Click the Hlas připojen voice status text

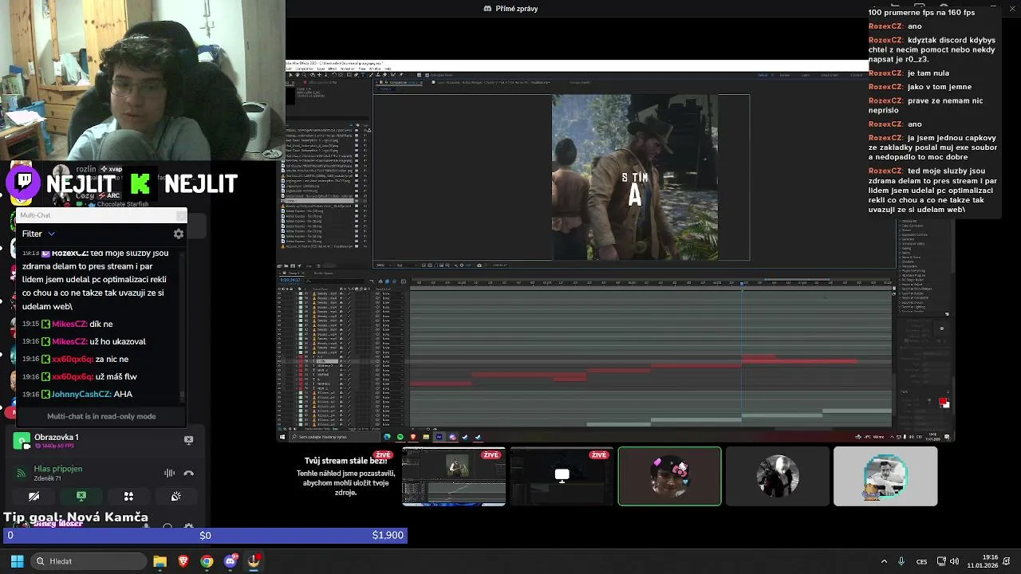click(x=57, y=469)
